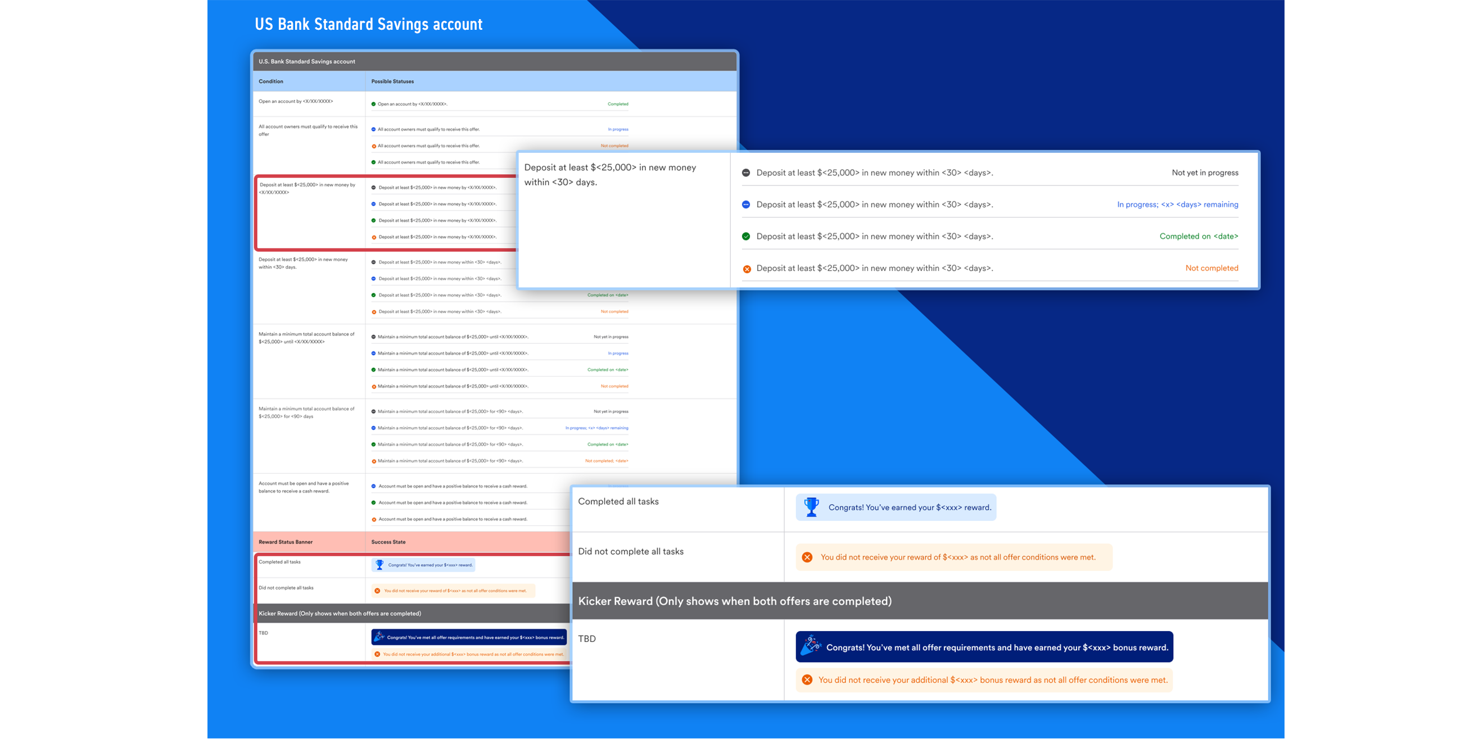This screenshot has width=1483, height=739.
Task: Click the blue icon in the 'Maintain ... until <X/XX/XXXX>' In progress row
Action: click(x=374, y=353)
